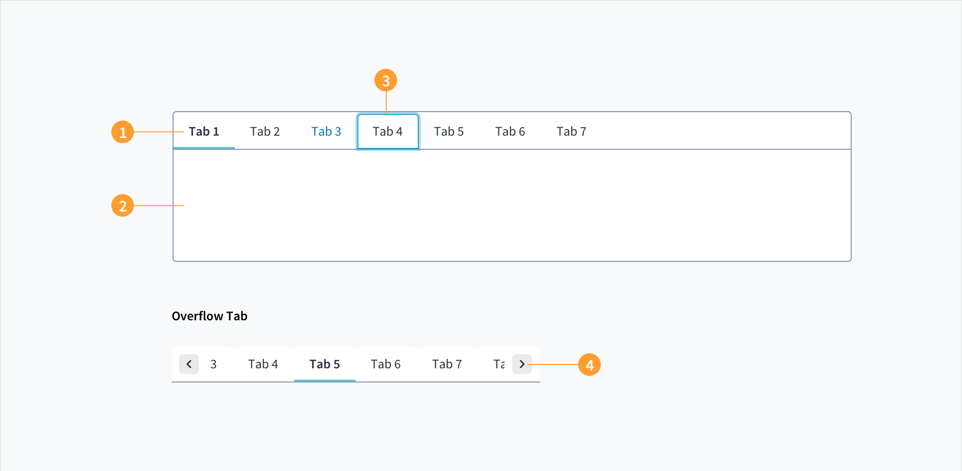Switch to Tab 2
The image size is (962, 471).
point(265,131)
